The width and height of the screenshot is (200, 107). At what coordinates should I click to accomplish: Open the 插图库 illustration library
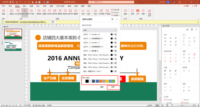point(76,12)
